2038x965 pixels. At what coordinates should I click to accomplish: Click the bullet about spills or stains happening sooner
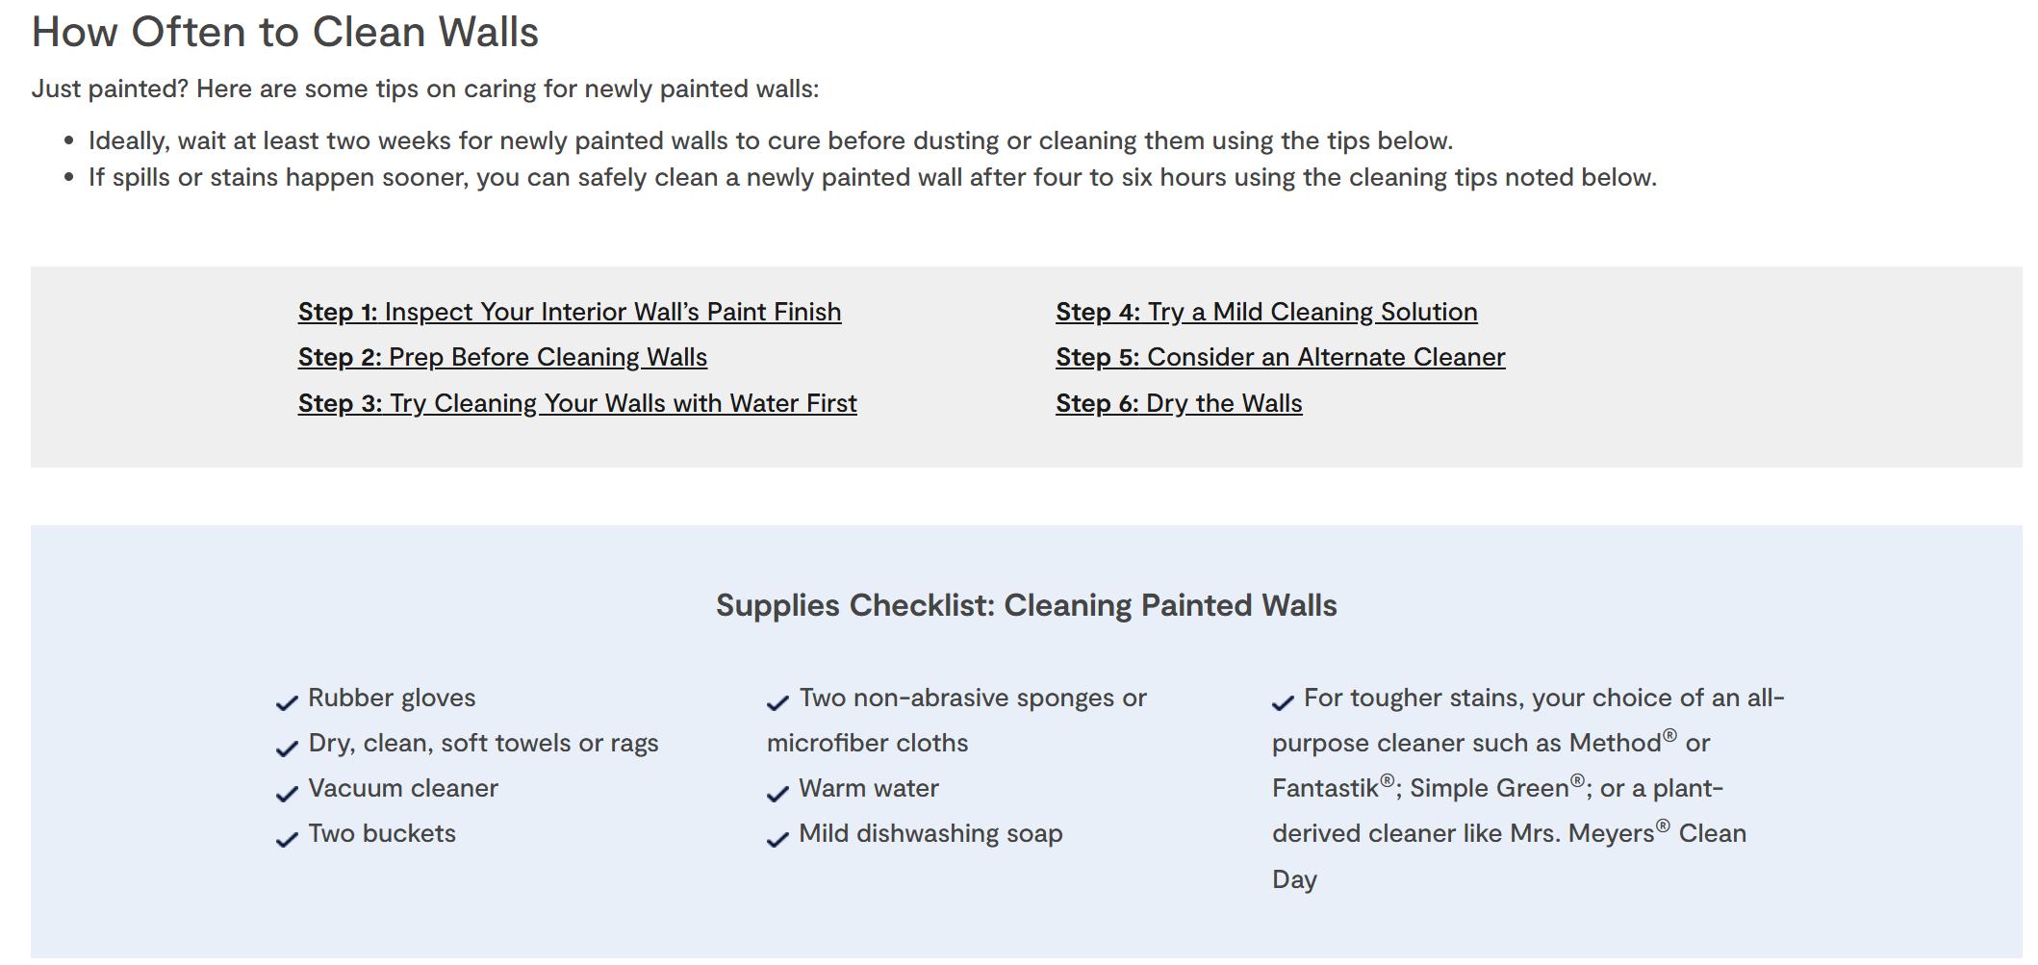[x=872, y=177]
